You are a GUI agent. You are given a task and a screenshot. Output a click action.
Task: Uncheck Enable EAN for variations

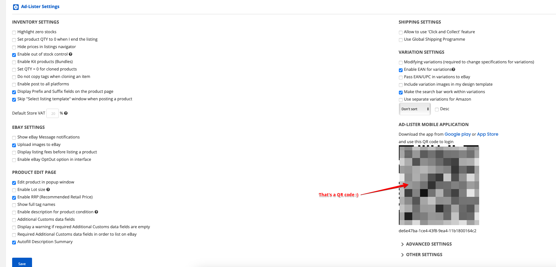click(401, 70)
